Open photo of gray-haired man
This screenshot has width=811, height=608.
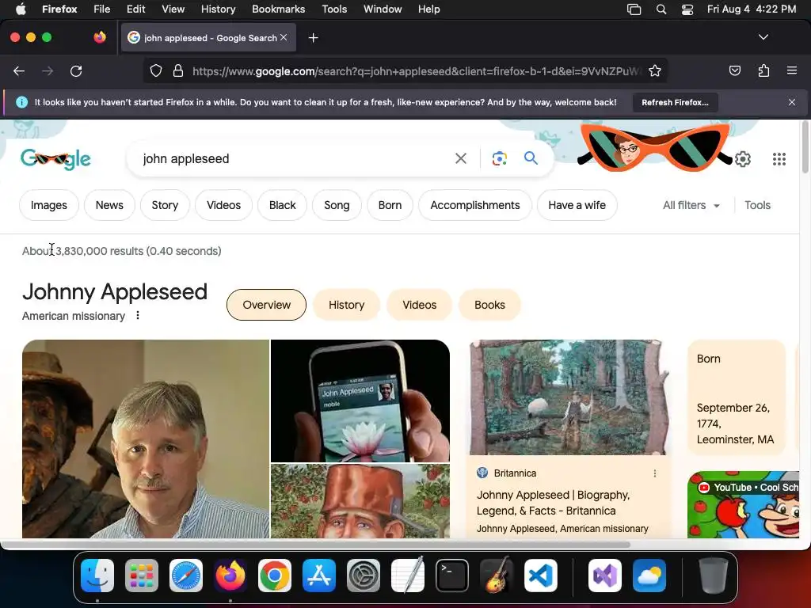point(146,439)
